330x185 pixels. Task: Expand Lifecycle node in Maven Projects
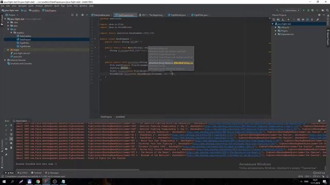click(x=276, y=27)
